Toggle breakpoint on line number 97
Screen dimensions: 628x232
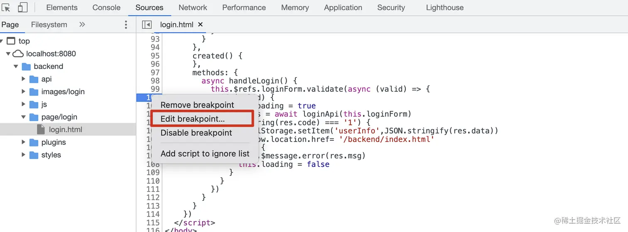tap(155, 73)
